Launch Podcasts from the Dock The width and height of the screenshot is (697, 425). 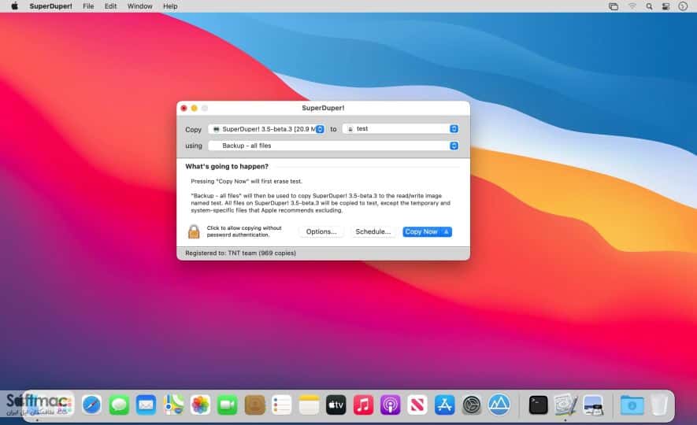pos(391,405)
